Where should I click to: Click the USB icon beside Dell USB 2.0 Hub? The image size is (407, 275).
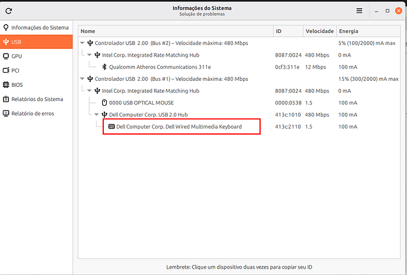point(104,114)
